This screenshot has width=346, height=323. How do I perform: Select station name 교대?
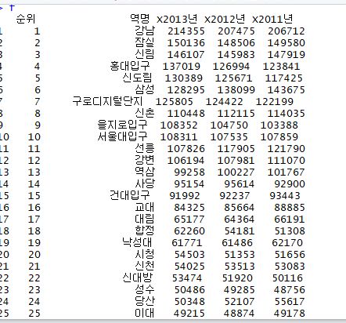click(145, 207)
